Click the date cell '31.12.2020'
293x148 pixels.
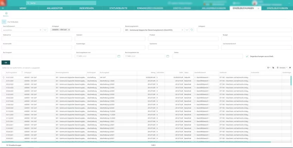[10, 118]
